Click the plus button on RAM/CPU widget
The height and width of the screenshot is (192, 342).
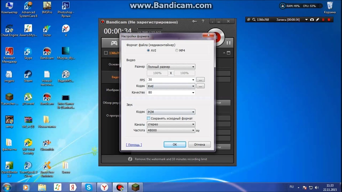(x=320, y=6)
